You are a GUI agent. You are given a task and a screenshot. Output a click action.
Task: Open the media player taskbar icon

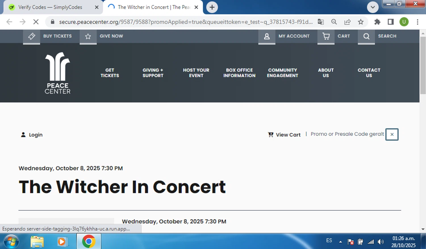click(x=62, y=242)
